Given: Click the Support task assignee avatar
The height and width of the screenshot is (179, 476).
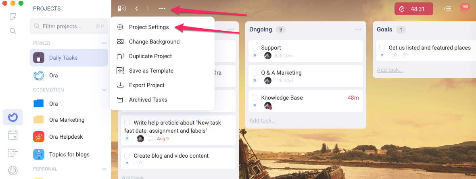Looking at the screenshot, I should [268, 56].
